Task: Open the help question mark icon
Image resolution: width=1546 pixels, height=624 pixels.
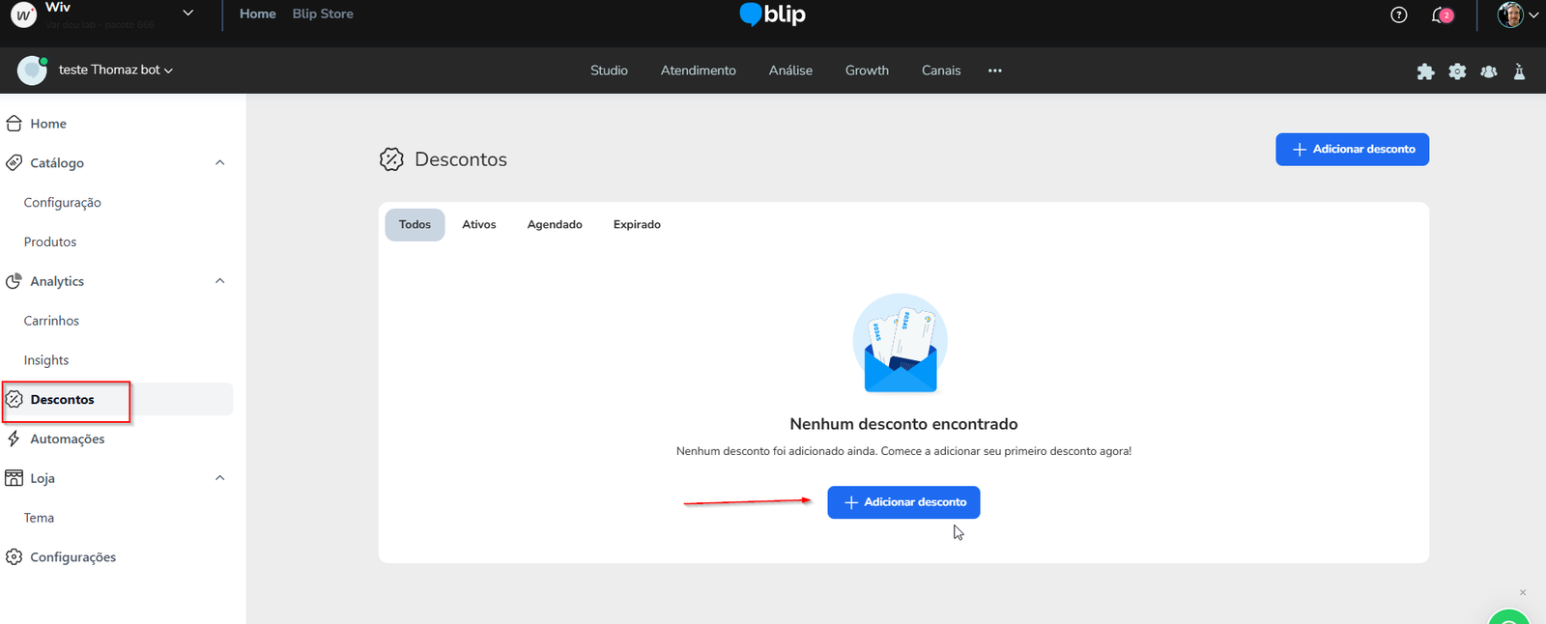Action: (x=1398, y=14)
